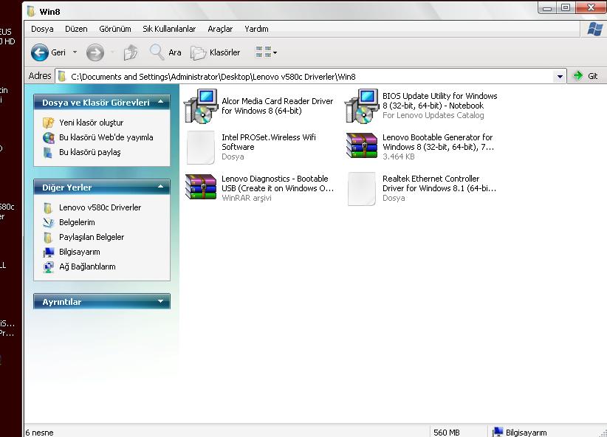607x437 pixels.
Task: Click the Lenovo v580c Driverler sidebar folder icon
Action: [x=47, y=208]
